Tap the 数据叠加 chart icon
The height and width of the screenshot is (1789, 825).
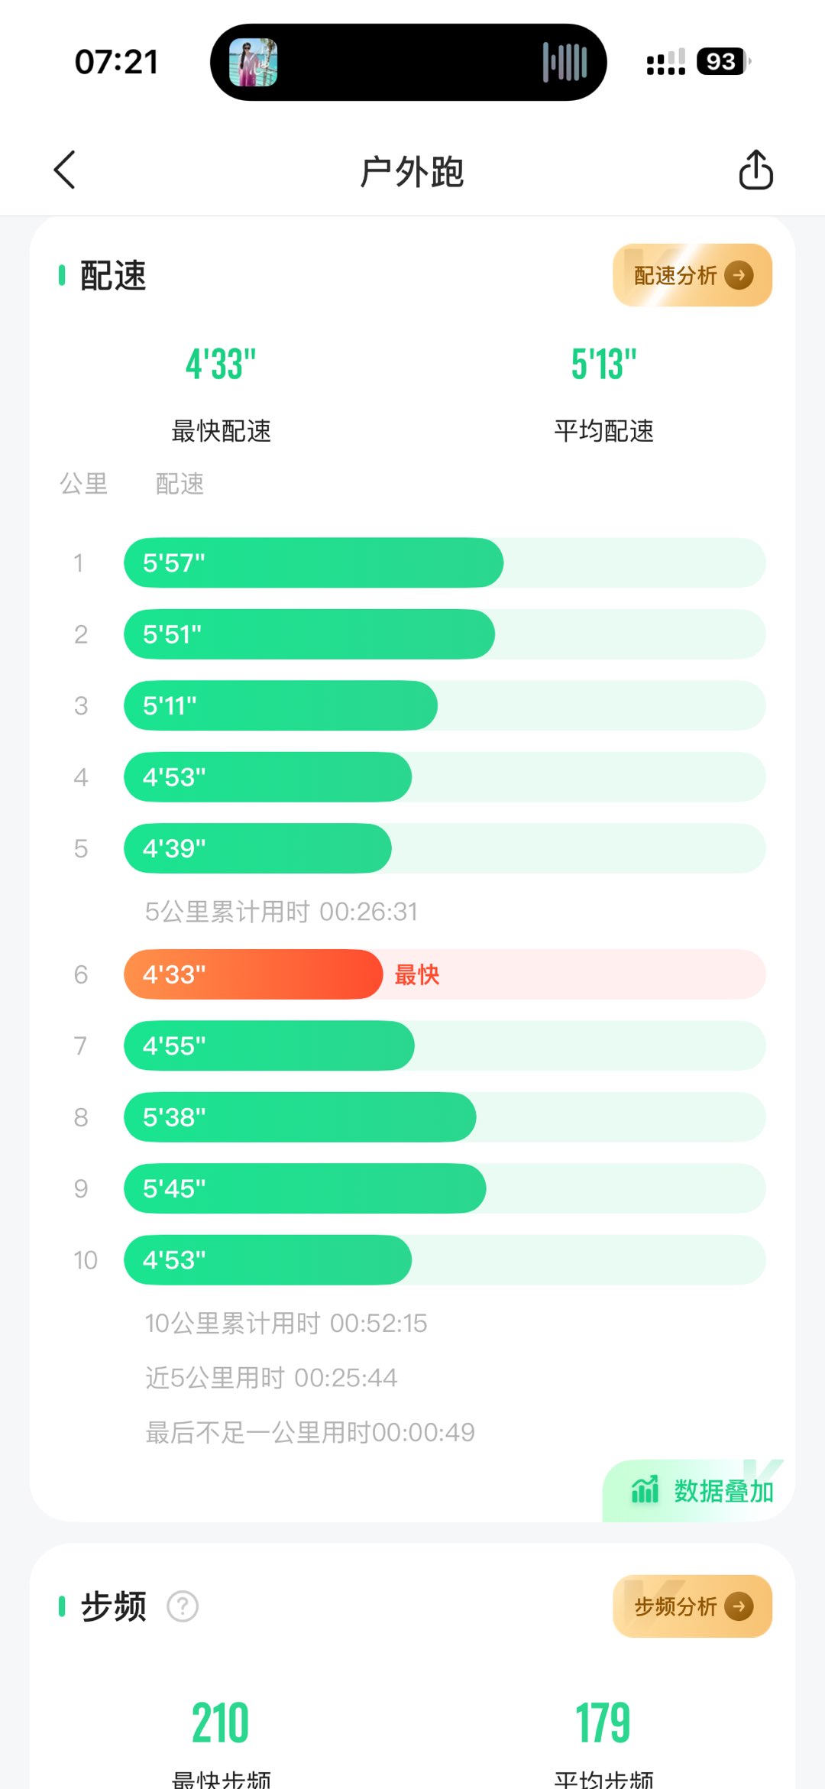click(x=645, y=1489)
